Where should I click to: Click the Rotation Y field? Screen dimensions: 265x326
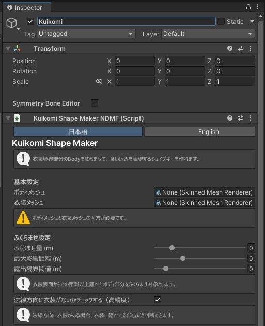pyautogui.click(x=185, y=71)
